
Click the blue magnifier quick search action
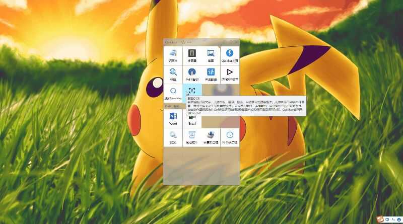(173, 74)
